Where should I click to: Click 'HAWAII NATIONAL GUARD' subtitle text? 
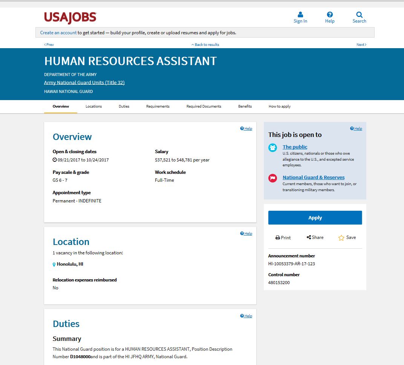(68, 91)
